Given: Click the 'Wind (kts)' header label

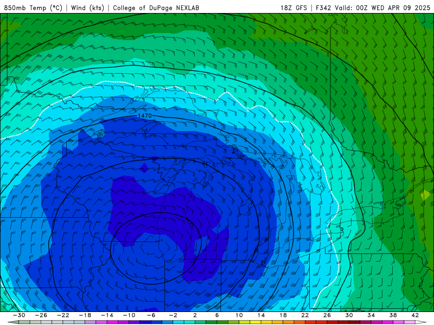Looking at the screenshot, I should pyautogui.click(x=87, y=8).
